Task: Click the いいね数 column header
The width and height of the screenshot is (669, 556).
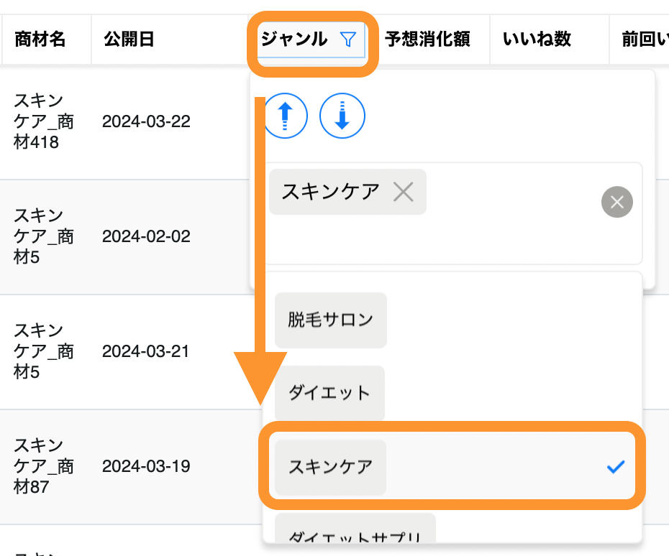Action: pyautogui.click(x=537, y=39)
